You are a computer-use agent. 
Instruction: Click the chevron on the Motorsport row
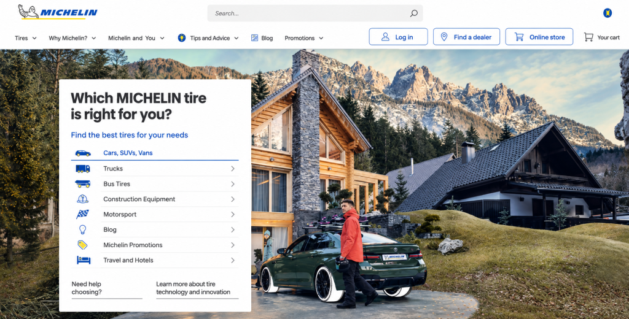pos(233,214)
